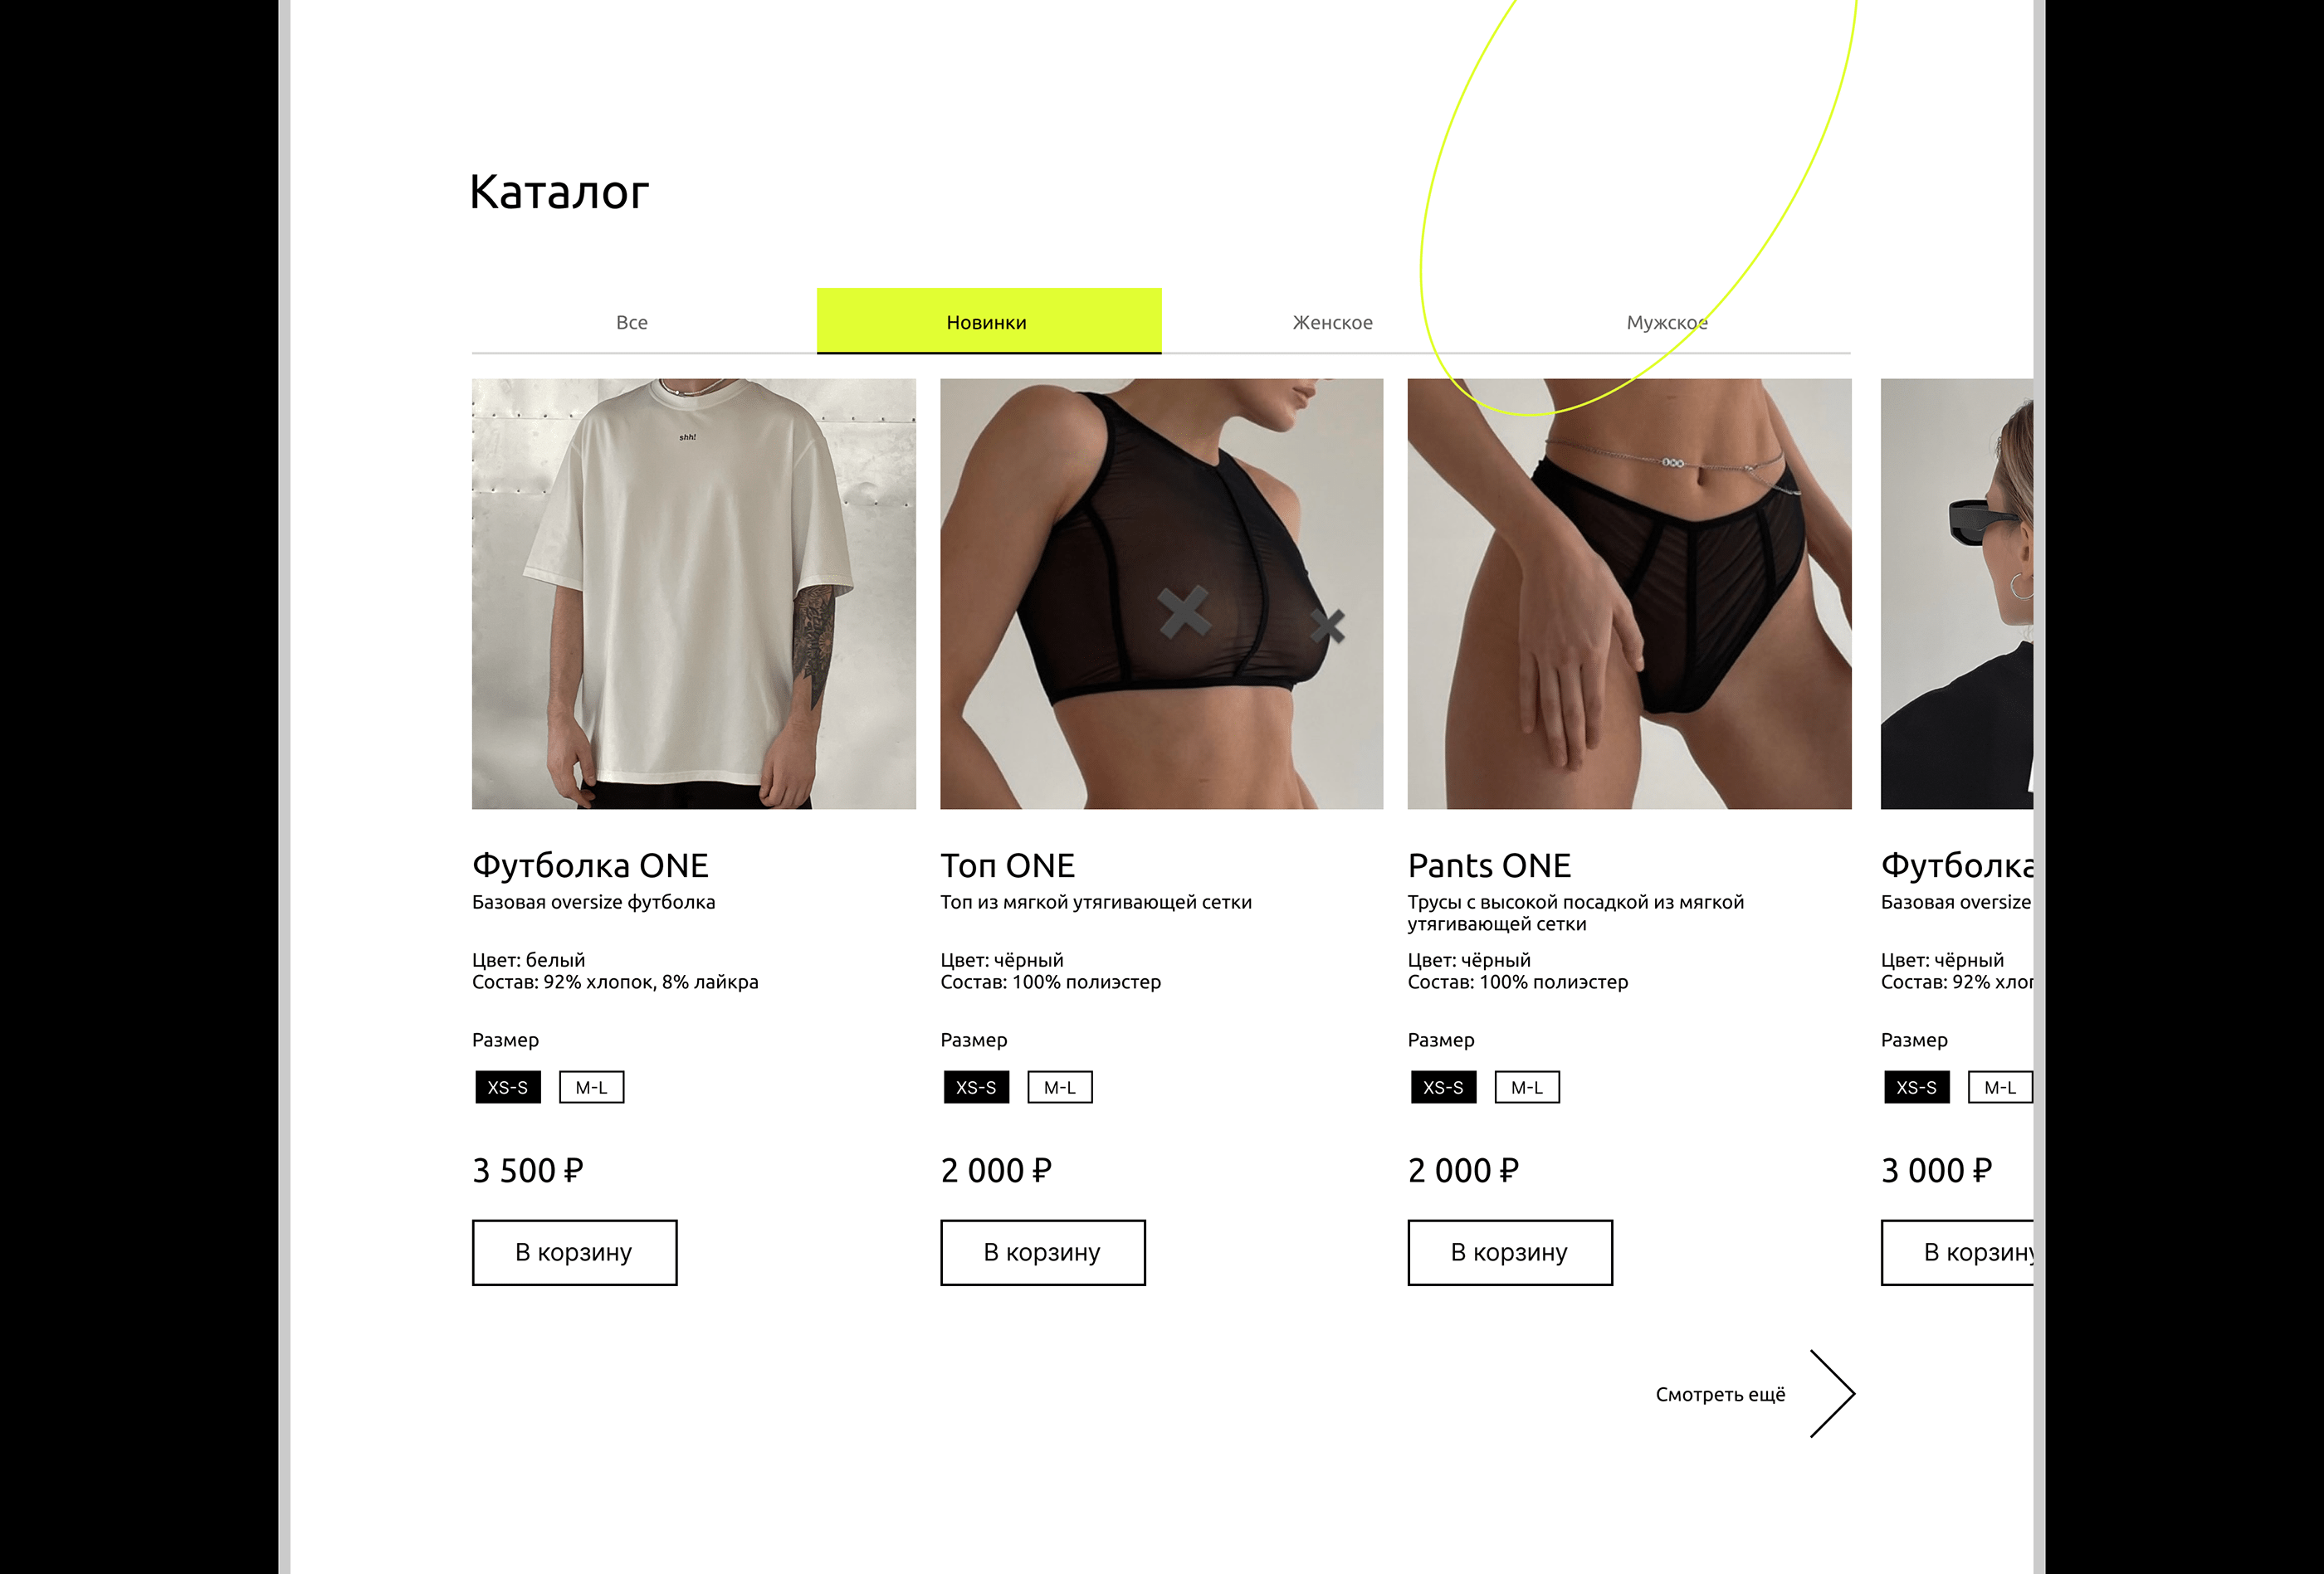Open the Все catalog tab
The width and height of the screenshot is (2324, 1574).
coord(632,322)
